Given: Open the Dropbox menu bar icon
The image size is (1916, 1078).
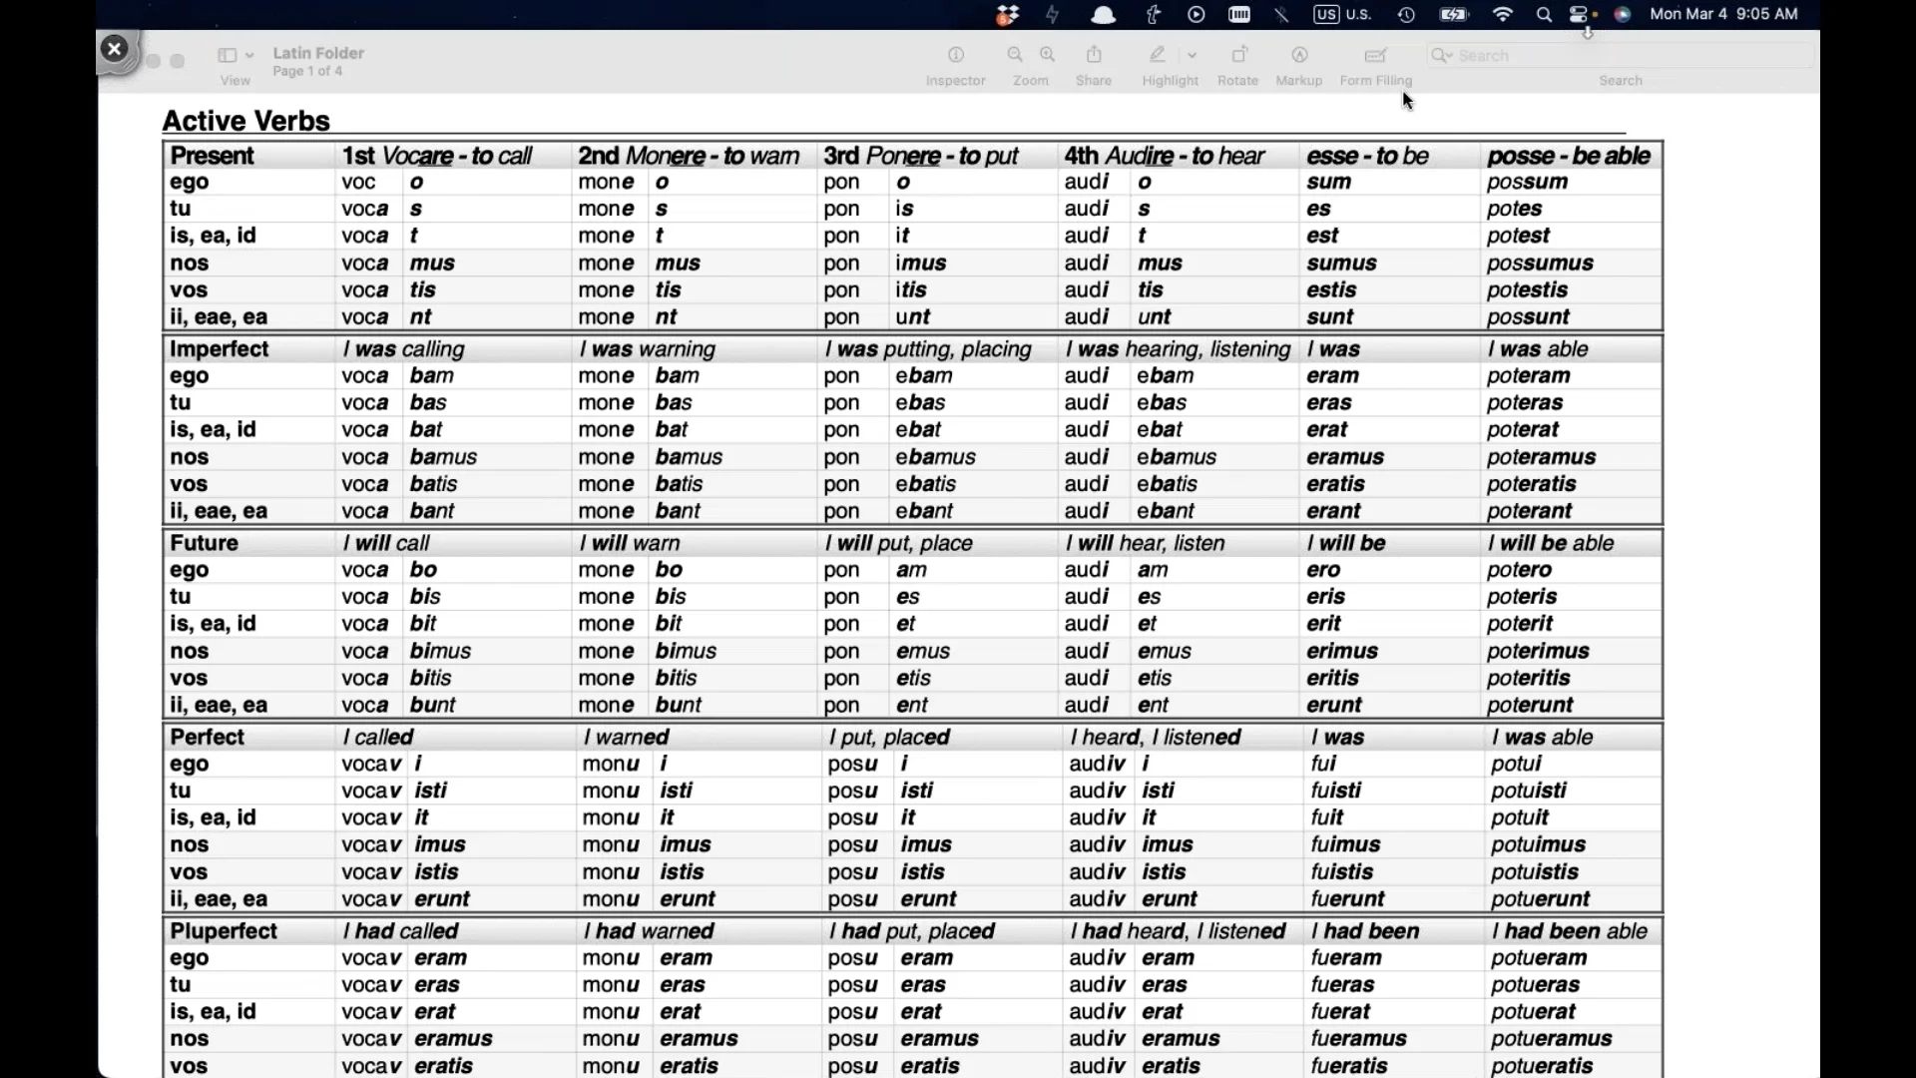Looking at the screenshot, I should (1007, 14).
